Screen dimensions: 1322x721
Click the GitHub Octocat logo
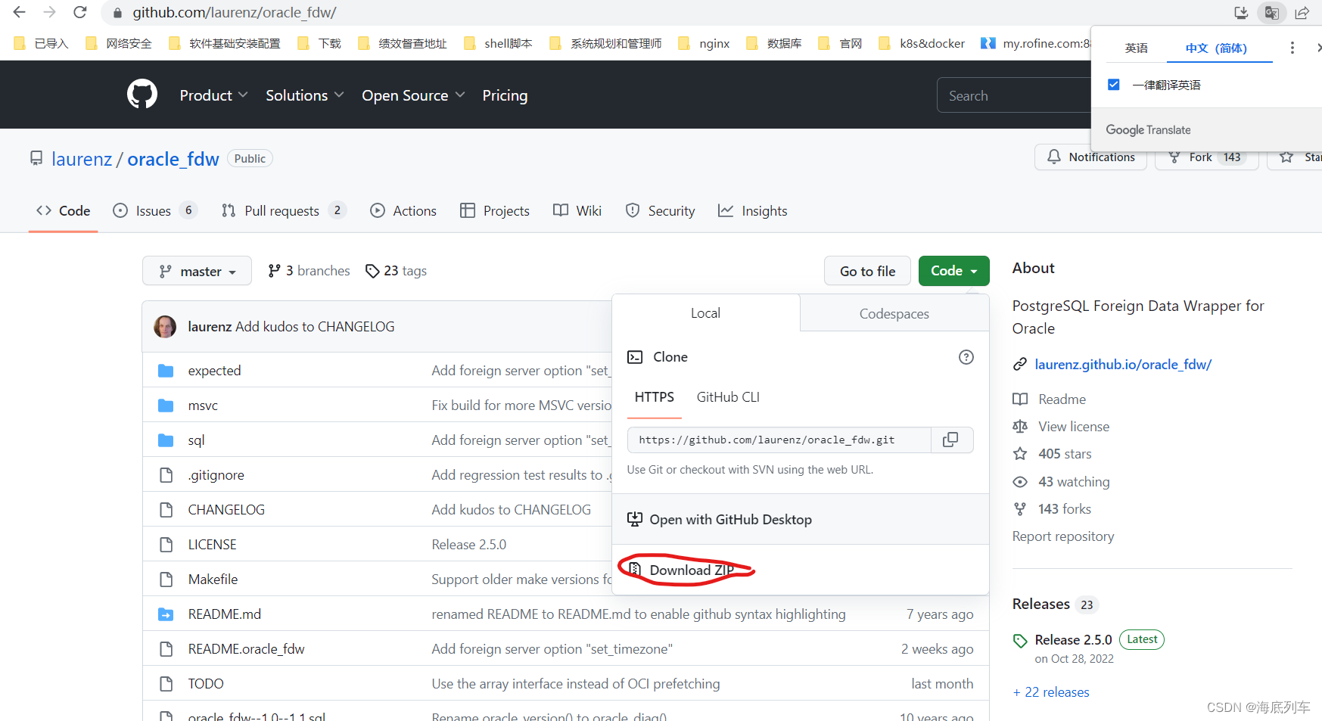tap(142, 95)
